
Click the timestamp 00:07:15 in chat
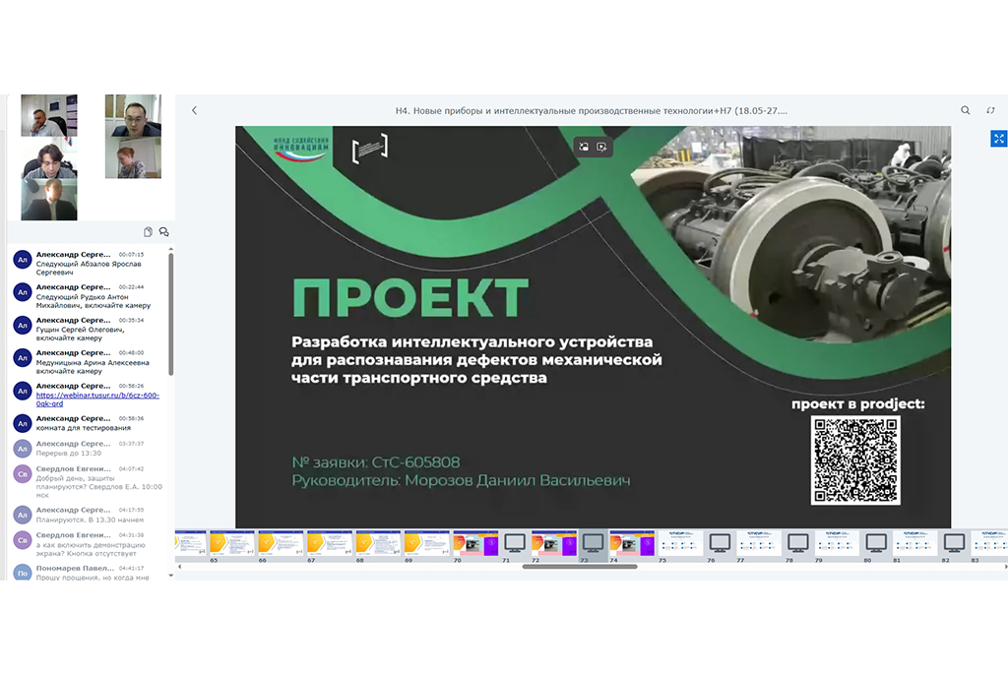pyautogui.click(x=131, y=255)
